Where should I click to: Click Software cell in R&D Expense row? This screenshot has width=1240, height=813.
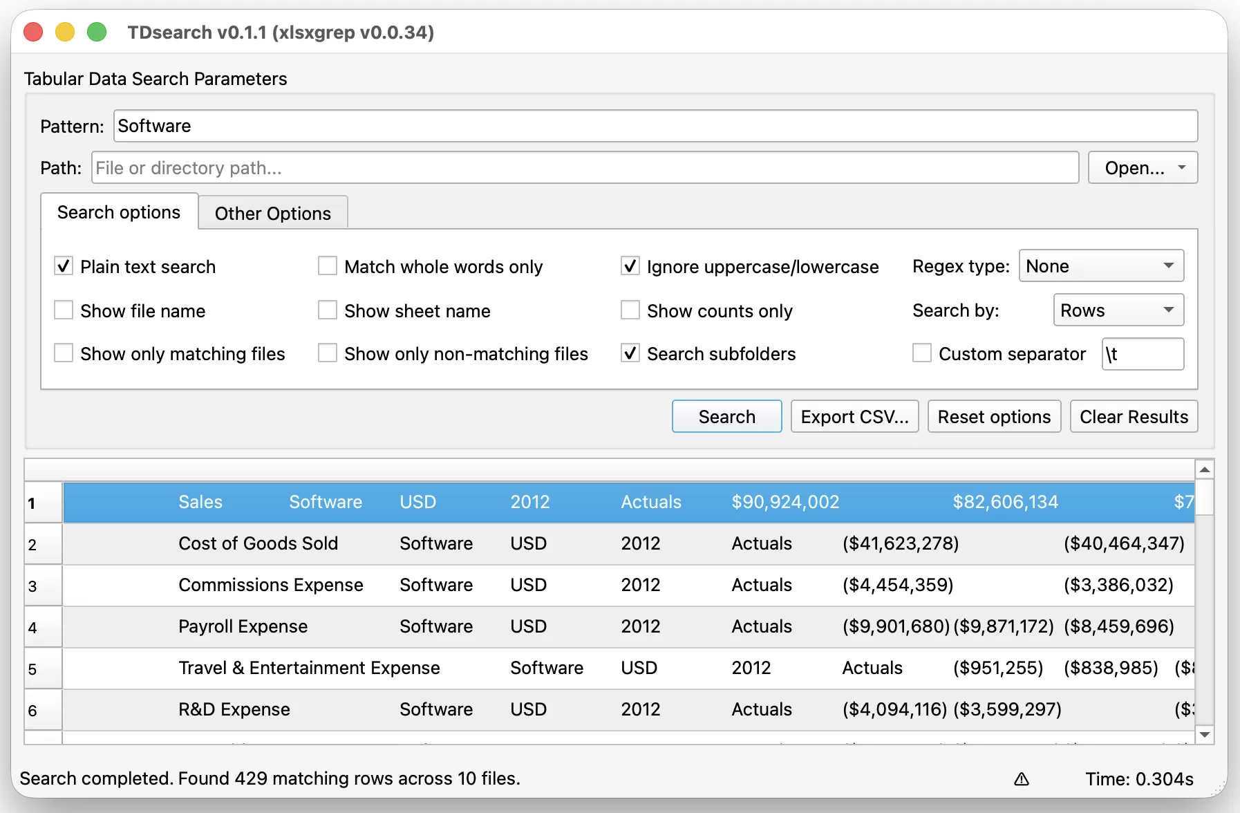436,709
